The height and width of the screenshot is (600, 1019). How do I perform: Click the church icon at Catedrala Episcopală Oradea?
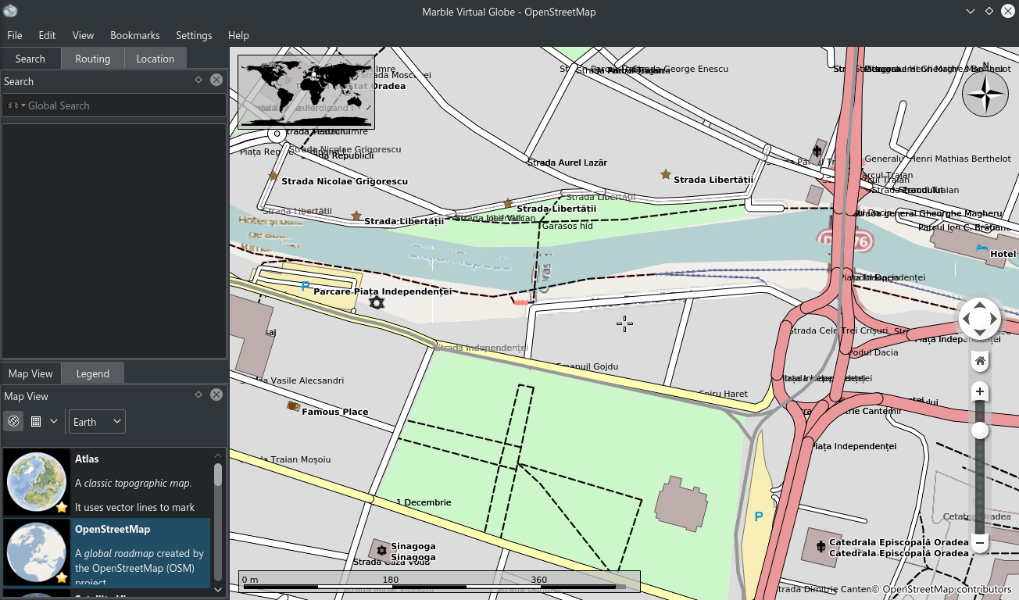pyautogui.click(x=820, y=546)
